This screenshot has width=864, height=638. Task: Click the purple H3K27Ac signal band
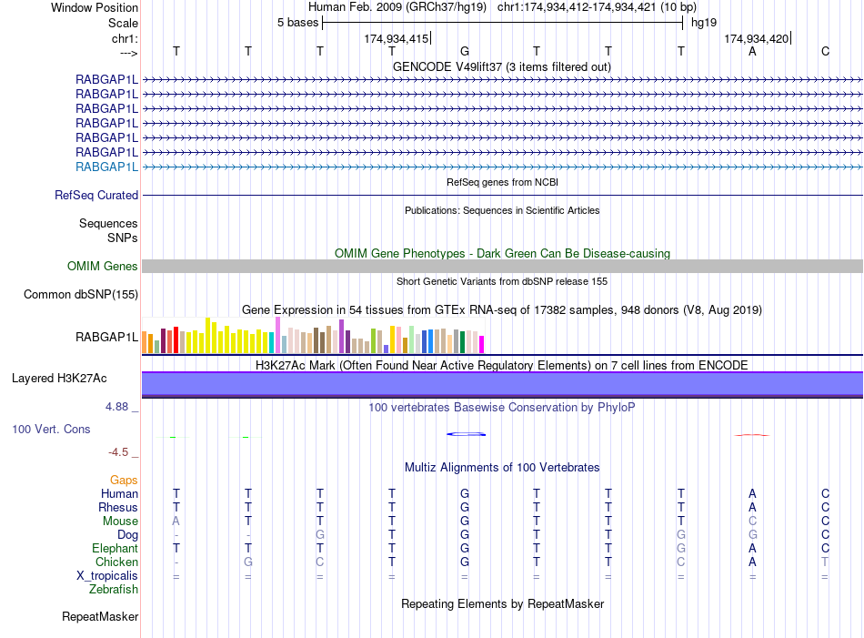click(502, 384)
